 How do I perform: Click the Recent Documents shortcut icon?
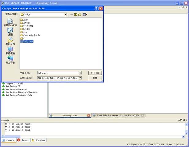[10, 21]
